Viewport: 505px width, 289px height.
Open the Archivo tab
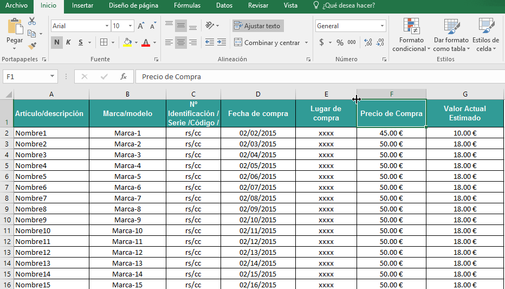16,5
